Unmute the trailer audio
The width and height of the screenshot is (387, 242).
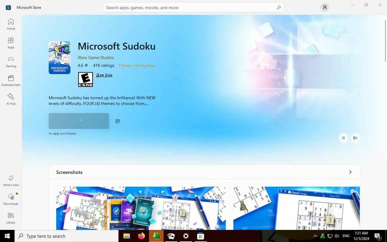click(x=355, y=138)
